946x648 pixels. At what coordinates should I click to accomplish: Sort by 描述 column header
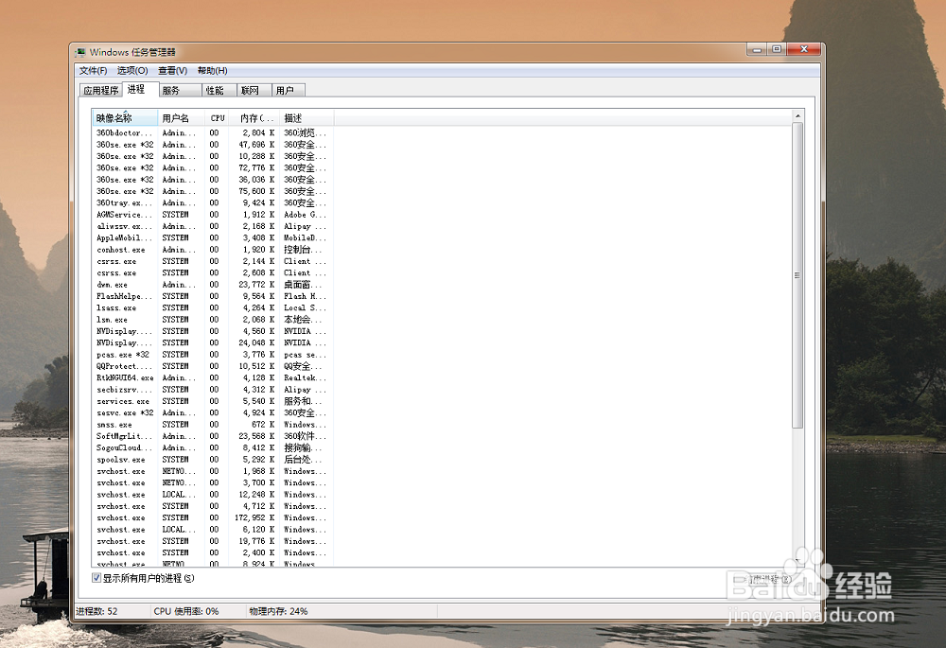307,118
